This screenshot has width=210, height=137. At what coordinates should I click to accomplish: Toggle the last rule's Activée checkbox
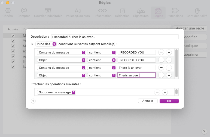[x=13, y=66]
